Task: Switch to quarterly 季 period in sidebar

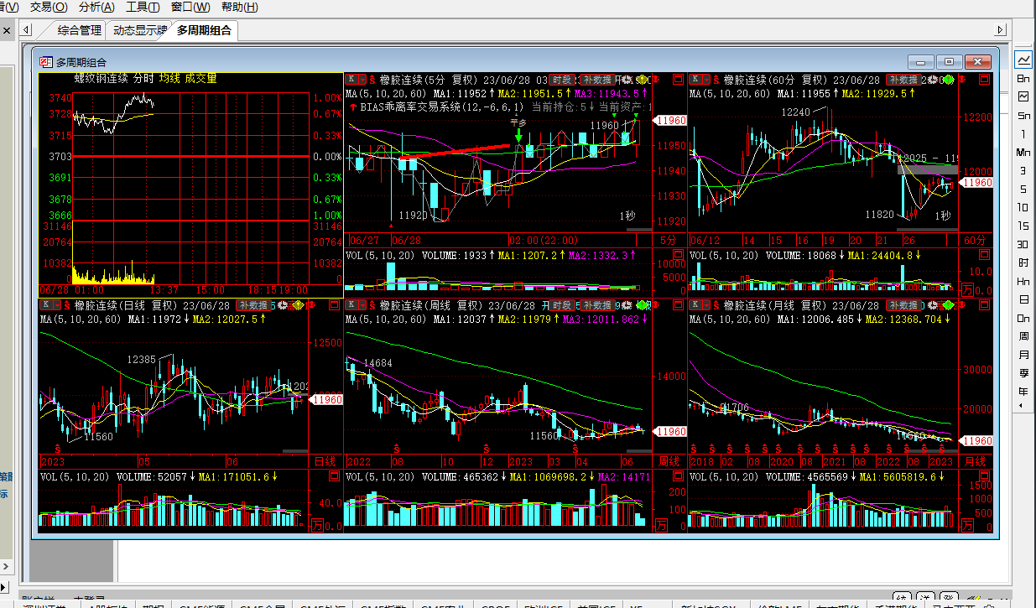Action: coord(1023,373)
